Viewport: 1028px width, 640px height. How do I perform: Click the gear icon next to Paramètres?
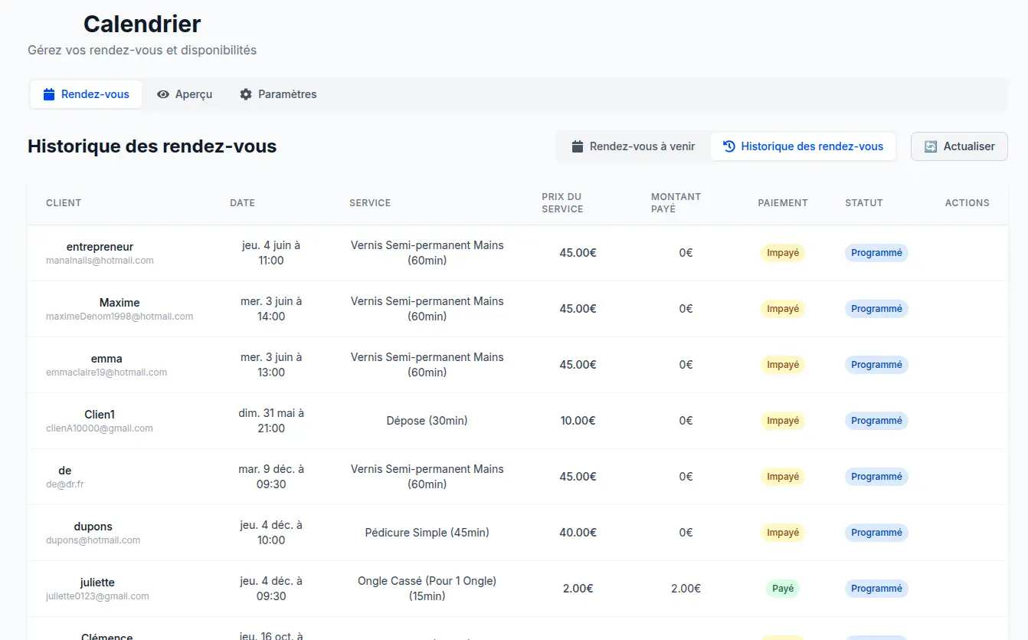(246, 94)
